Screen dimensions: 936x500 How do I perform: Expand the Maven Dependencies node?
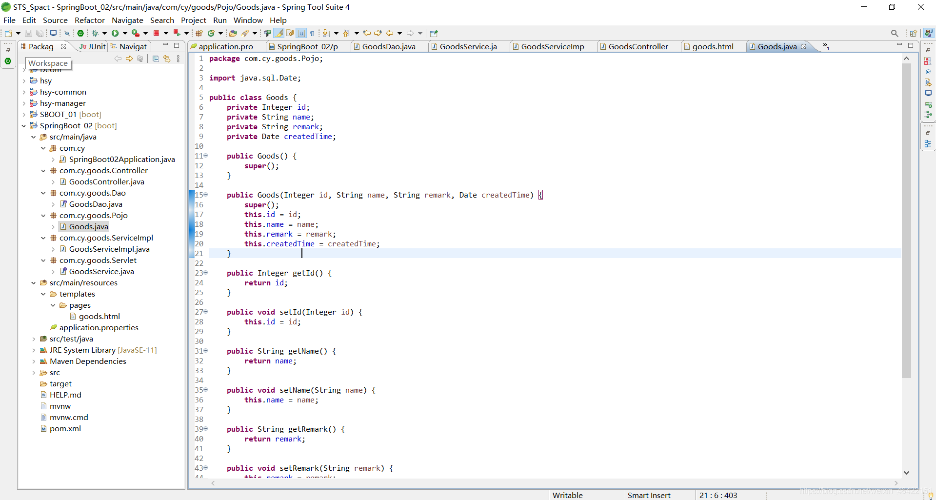click(x=33, y=361)
